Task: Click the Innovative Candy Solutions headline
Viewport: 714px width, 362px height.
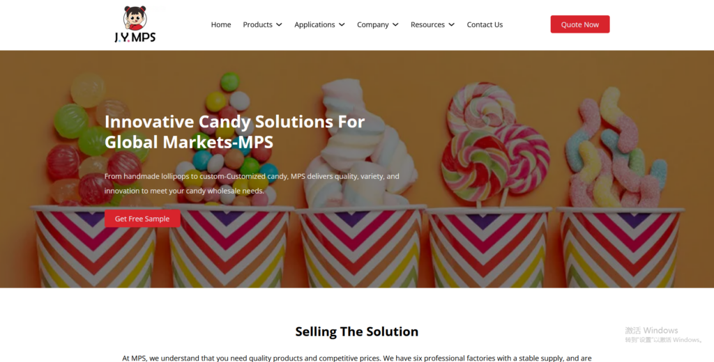Action: (234, 132)
